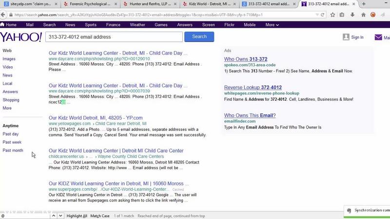This screenshot has height=219, width=390.
Task: Toggle Highlight All in find bar
Action: tap(77, 216)
